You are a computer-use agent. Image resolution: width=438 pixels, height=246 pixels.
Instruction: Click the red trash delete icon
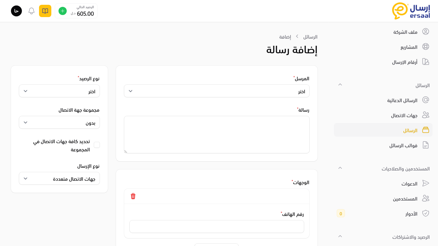click(x=133, y=196)
